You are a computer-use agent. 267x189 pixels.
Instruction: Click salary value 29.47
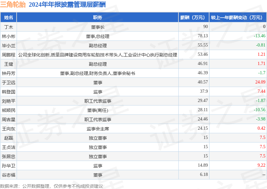click(x=203, y=100)
